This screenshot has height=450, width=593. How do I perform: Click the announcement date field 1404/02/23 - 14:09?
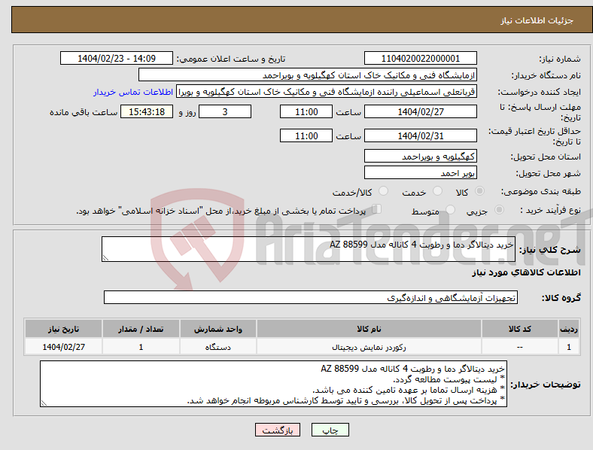117,58
